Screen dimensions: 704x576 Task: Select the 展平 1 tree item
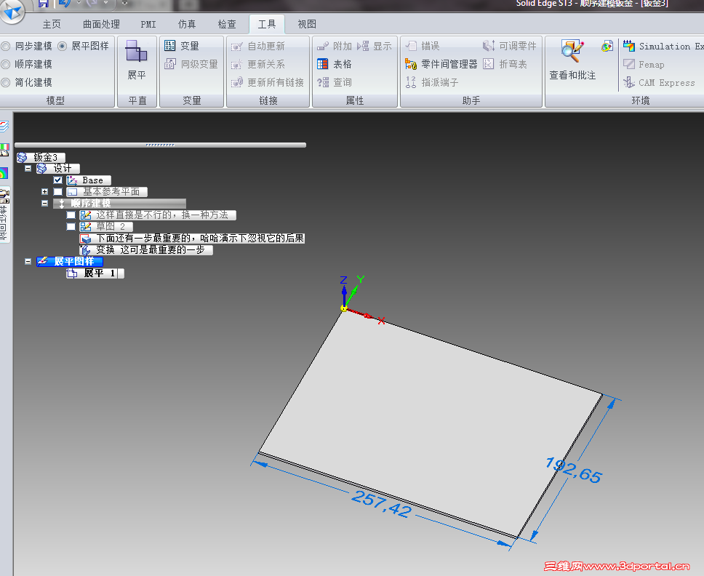pos(95,273)
